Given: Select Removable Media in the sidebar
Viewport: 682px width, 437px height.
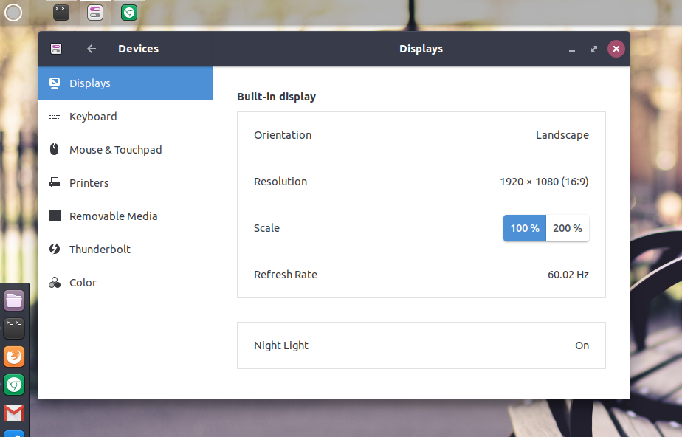Looking at the screenshot, I should pyautogui.click(x=113, y=216).
